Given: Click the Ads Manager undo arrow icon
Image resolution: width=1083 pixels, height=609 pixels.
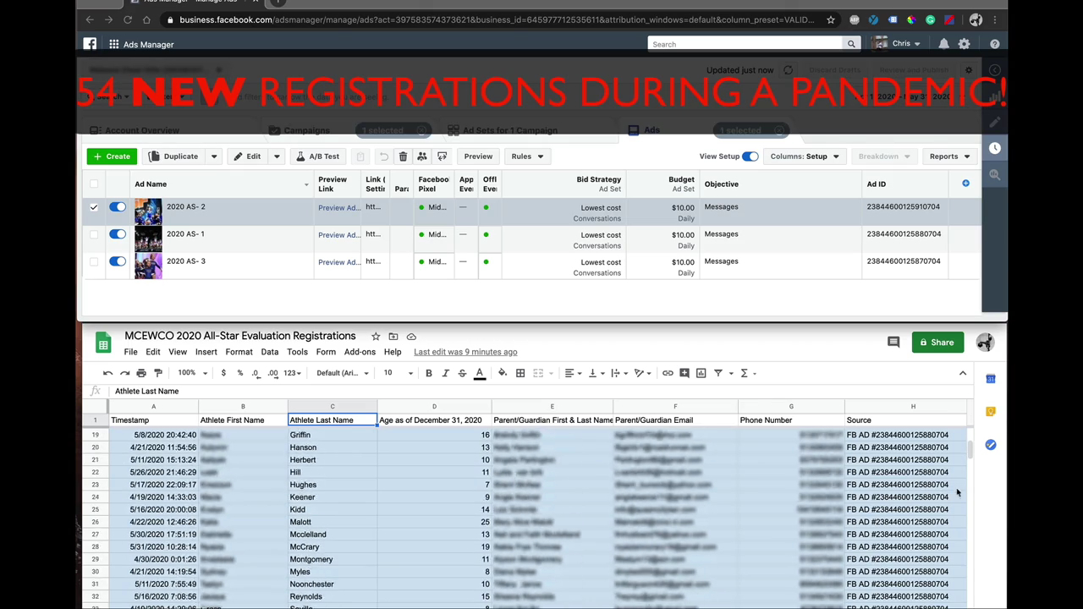Looking at the screenshot, I should [383, 156].
